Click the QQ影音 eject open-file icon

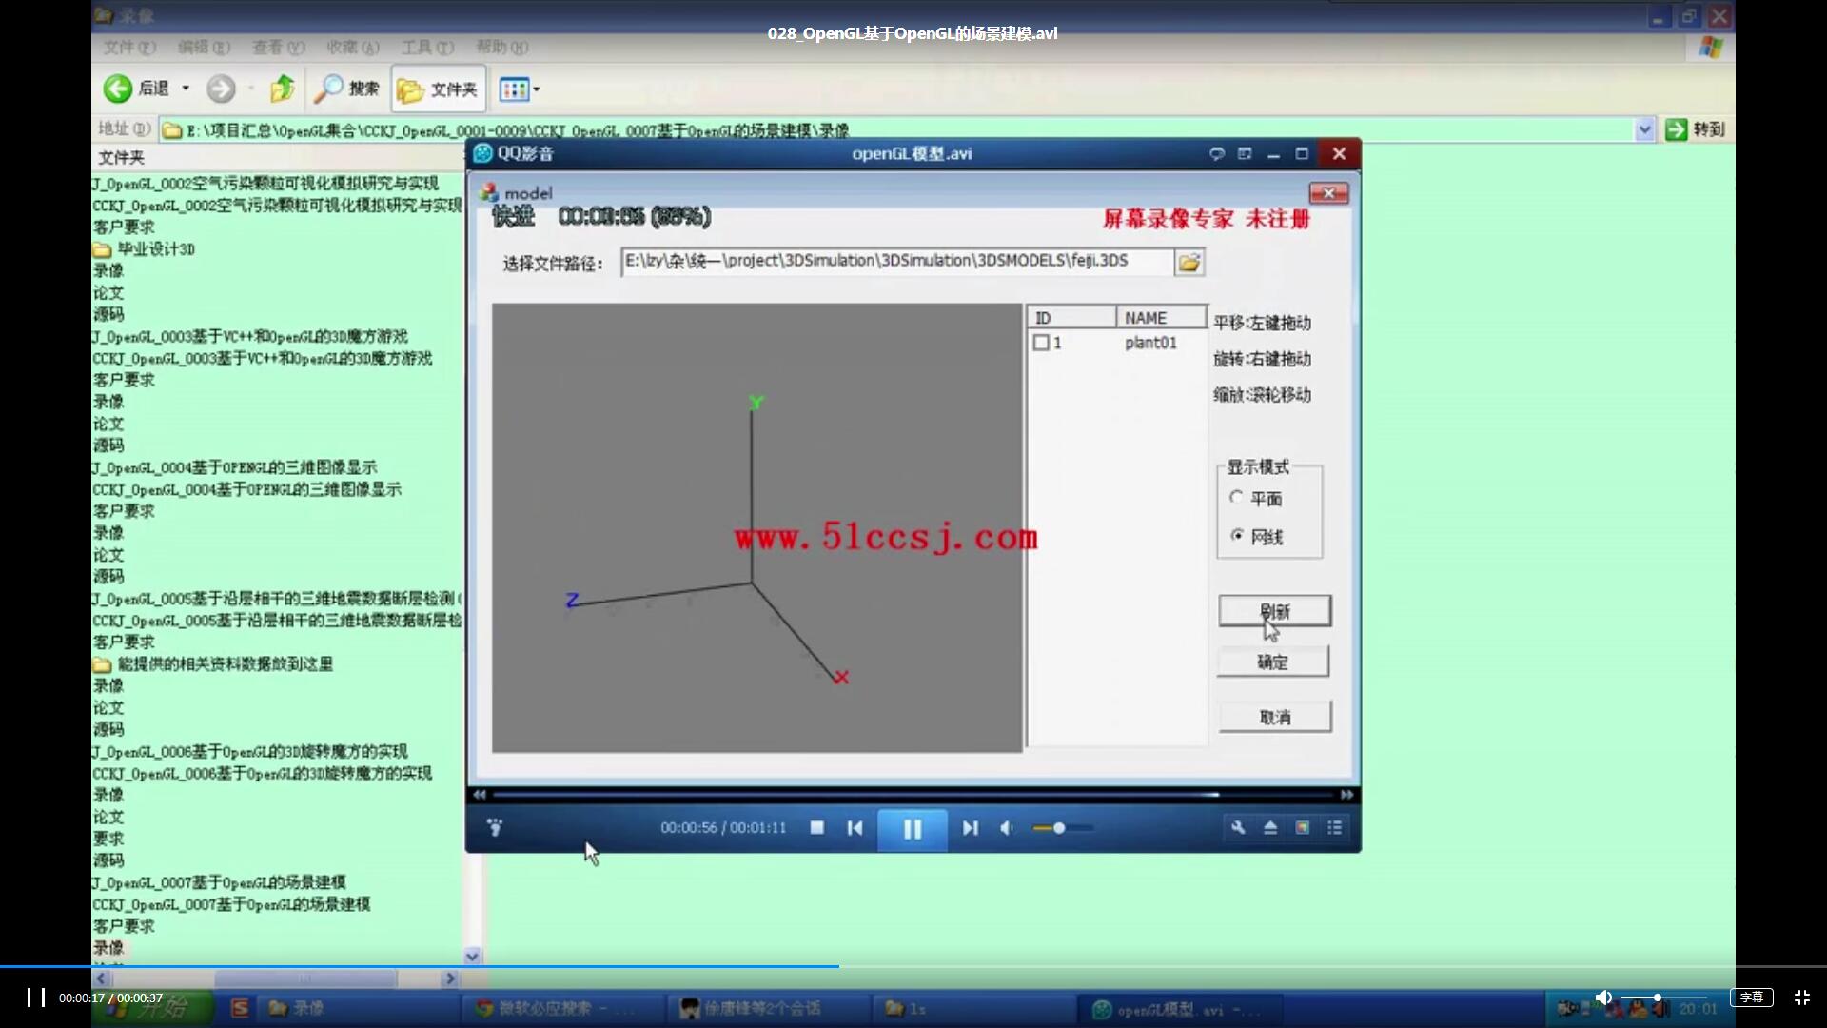[1270, 828]
